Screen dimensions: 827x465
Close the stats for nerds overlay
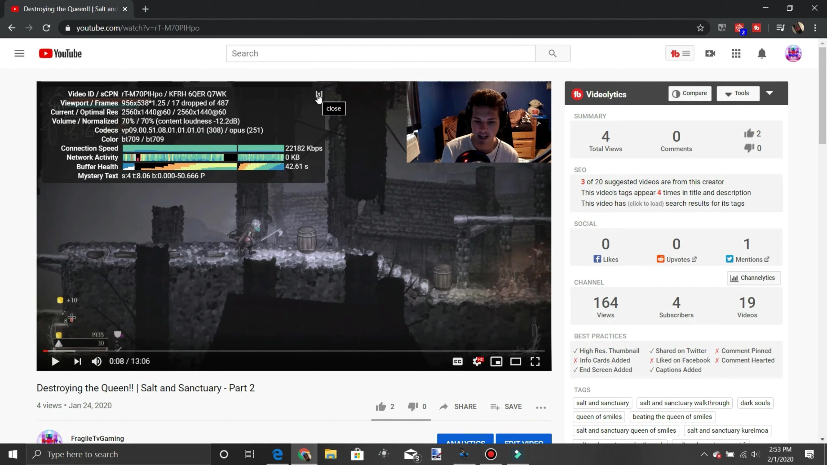pos(319,94)
